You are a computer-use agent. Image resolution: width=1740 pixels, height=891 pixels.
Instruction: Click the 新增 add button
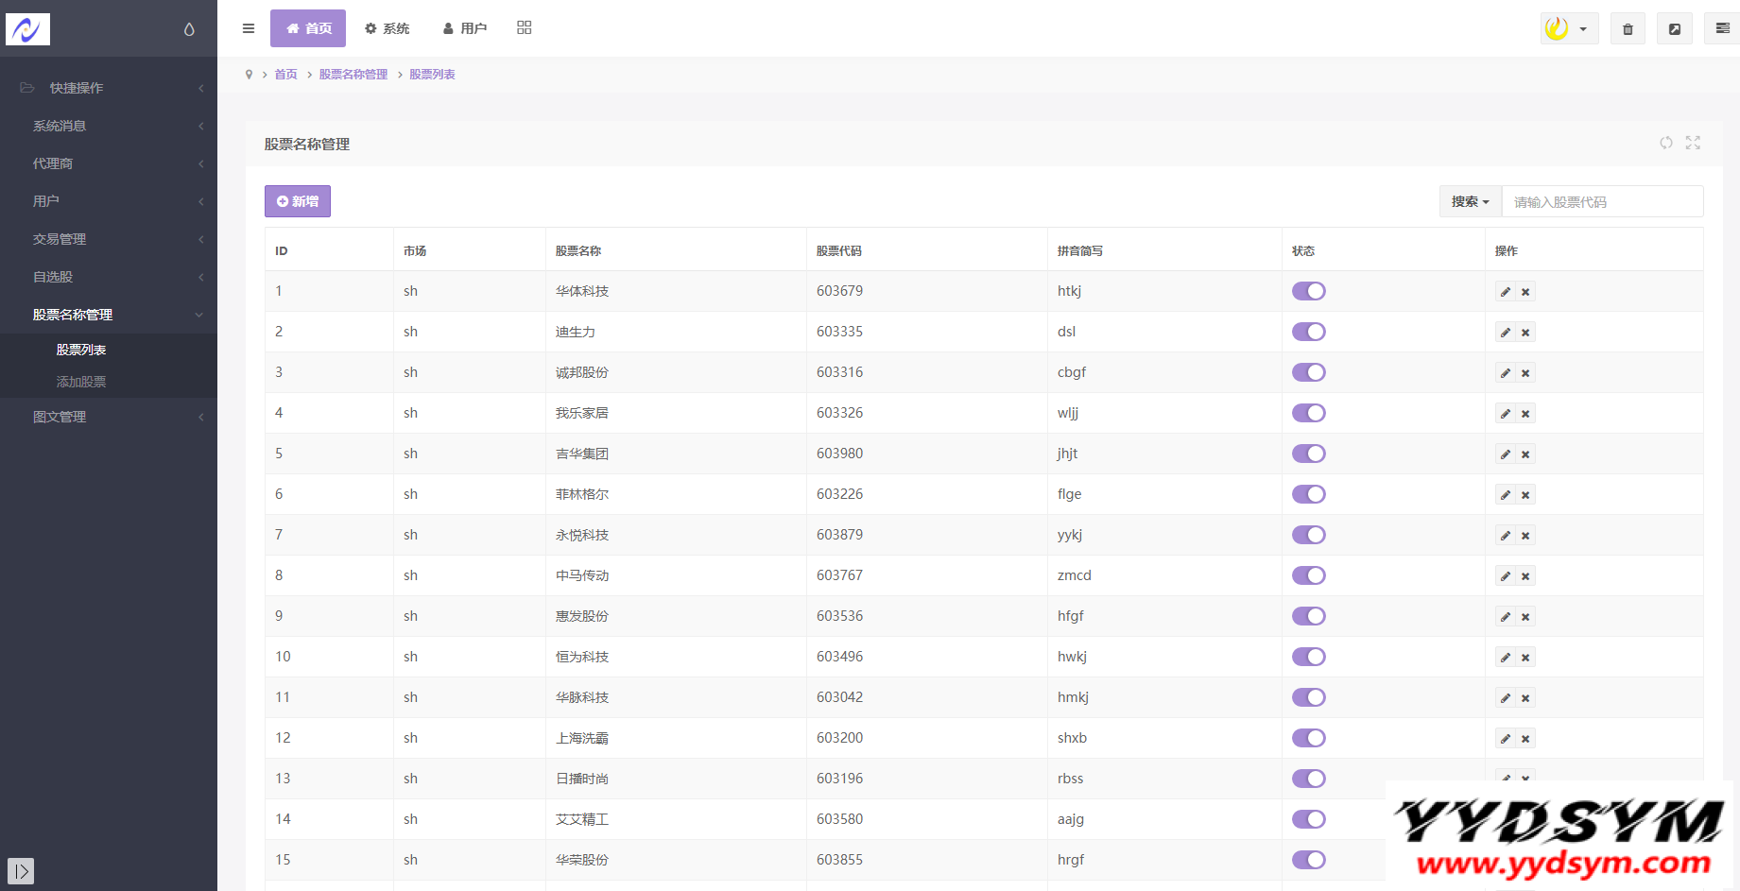click(x=298, y=201)
